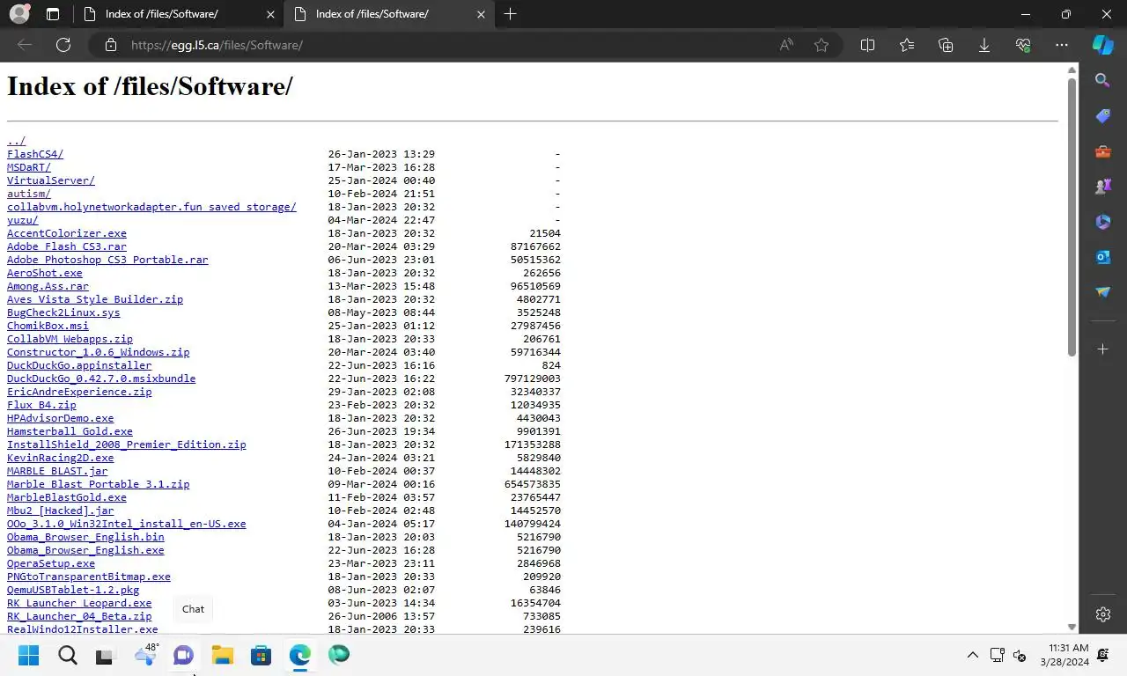Download OperaSetup.exe
Image resolution: width=1127 pixels, height=676 pixels.
[x=51, y=563]
